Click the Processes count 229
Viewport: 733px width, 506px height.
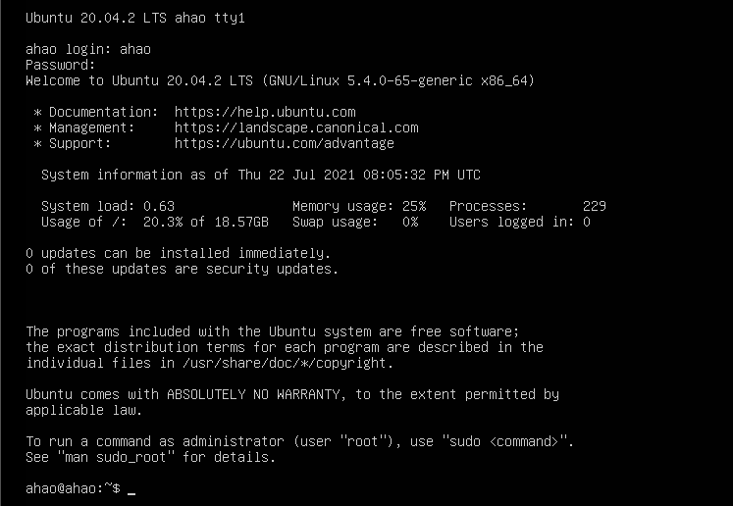[594, 206]
